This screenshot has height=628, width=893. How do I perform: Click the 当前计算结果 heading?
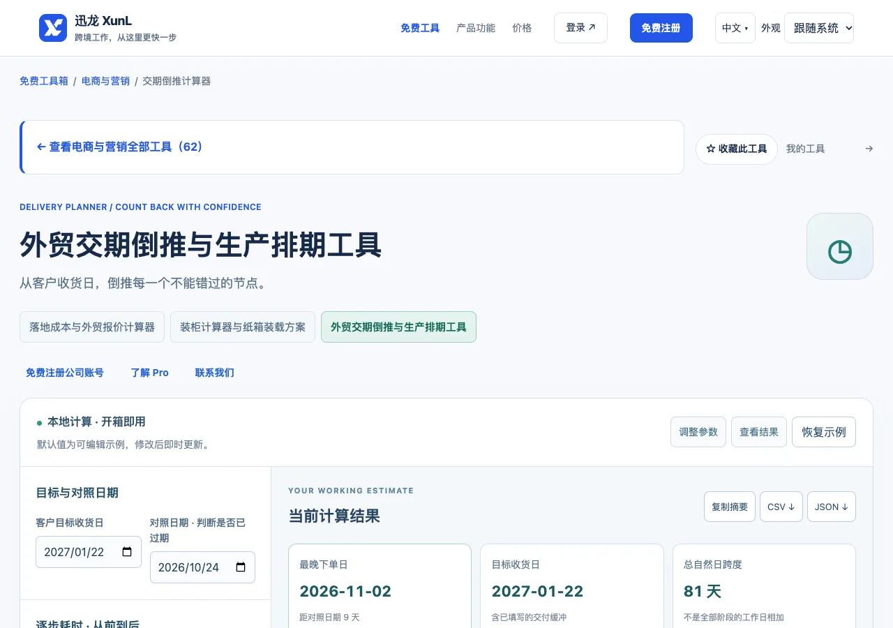click(334, 516)
